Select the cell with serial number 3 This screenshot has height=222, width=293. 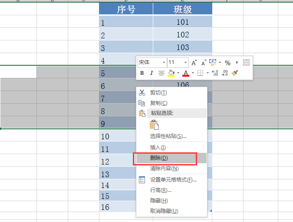pyautogui.click(x=126, y=47)
